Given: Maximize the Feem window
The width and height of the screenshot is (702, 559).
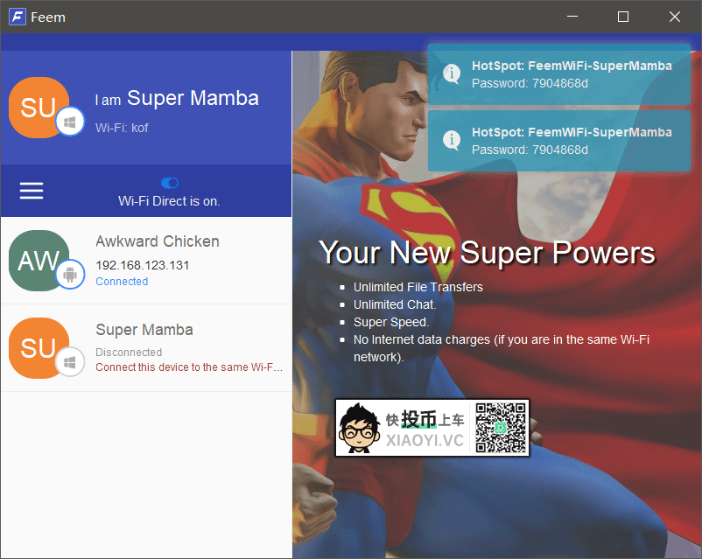Looking at the screenshot, I should tap(622, 17).
